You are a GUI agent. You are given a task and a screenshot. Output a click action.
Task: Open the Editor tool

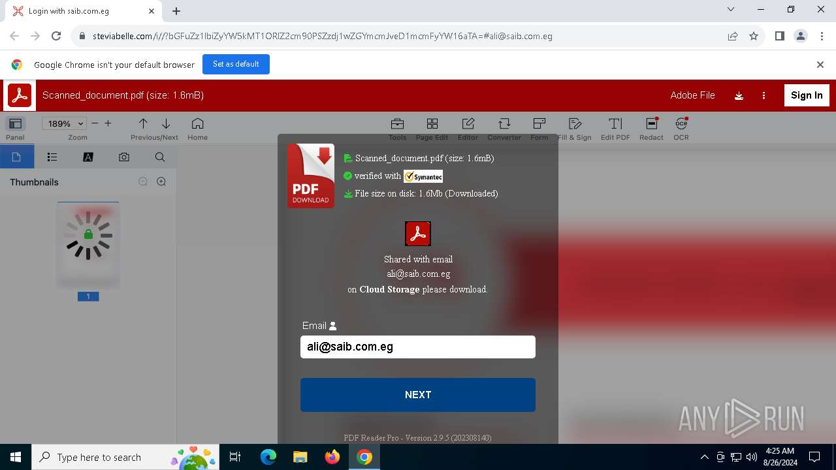(468, 128)
